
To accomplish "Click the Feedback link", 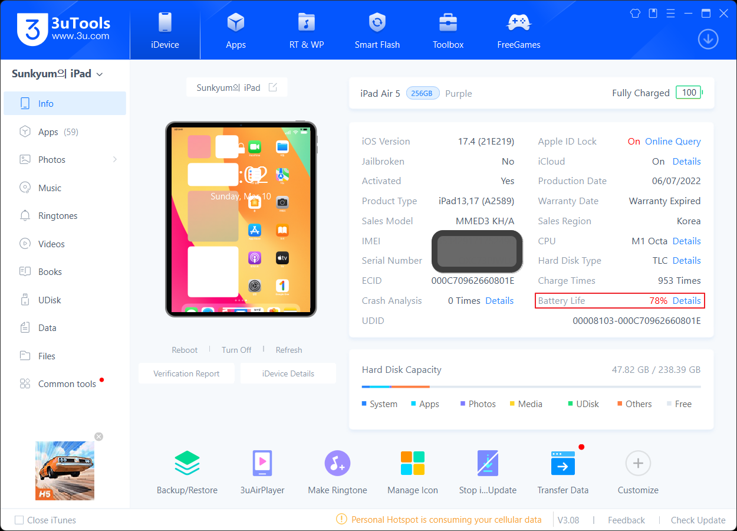I will [626, 520].
